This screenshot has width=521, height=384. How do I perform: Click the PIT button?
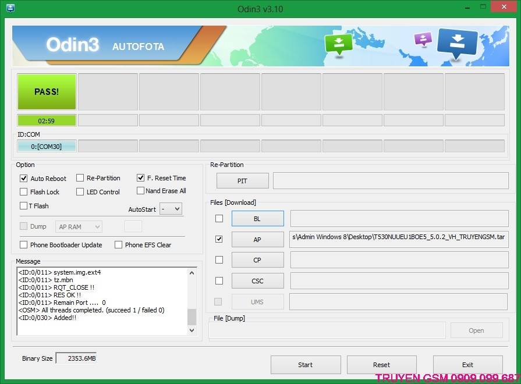click(x=243, y=181)
